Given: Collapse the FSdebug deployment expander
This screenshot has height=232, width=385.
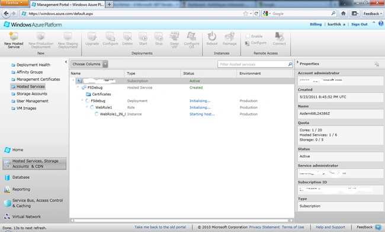Looking at the screenshot, I should [82, 100].
